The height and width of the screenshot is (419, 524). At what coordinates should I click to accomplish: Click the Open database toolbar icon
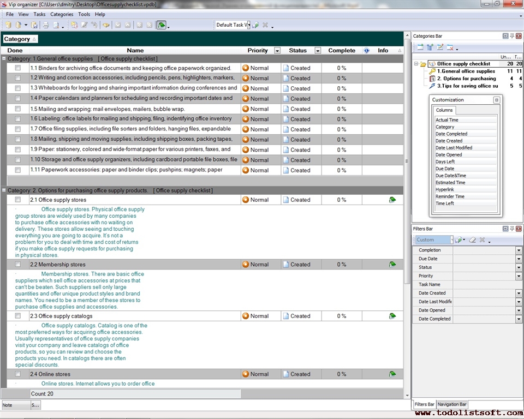pyautogui.click(x=19, y=25)
